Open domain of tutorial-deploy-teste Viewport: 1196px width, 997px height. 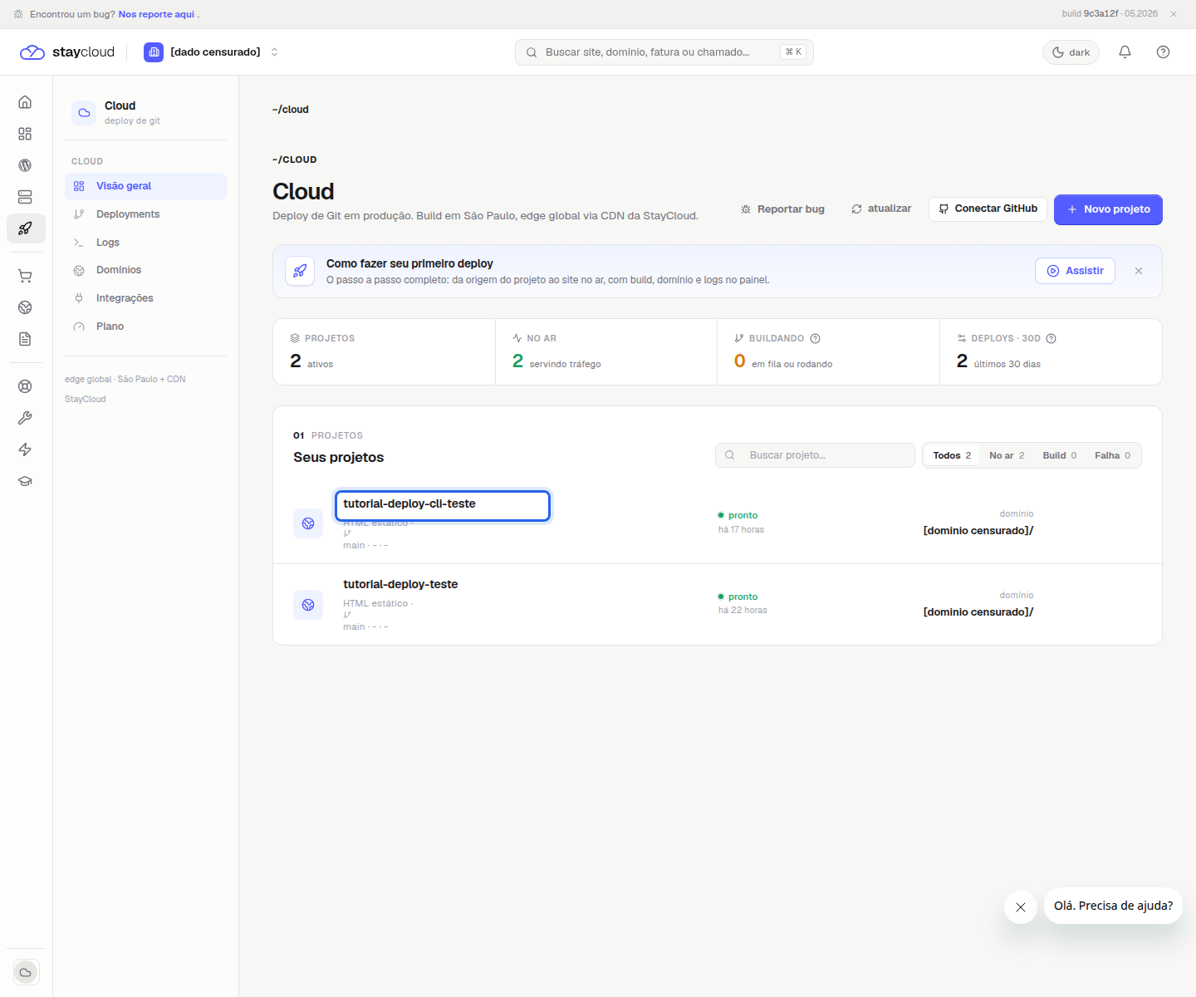click(x=978, y=611)
